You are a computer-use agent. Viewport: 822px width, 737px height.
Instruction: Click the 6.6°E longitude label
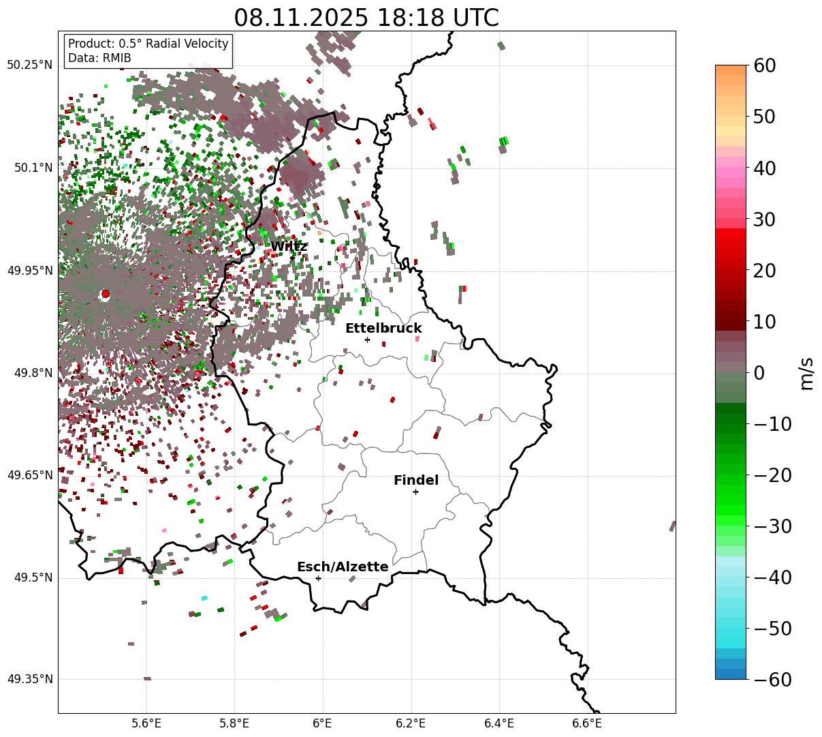point(587,723)
